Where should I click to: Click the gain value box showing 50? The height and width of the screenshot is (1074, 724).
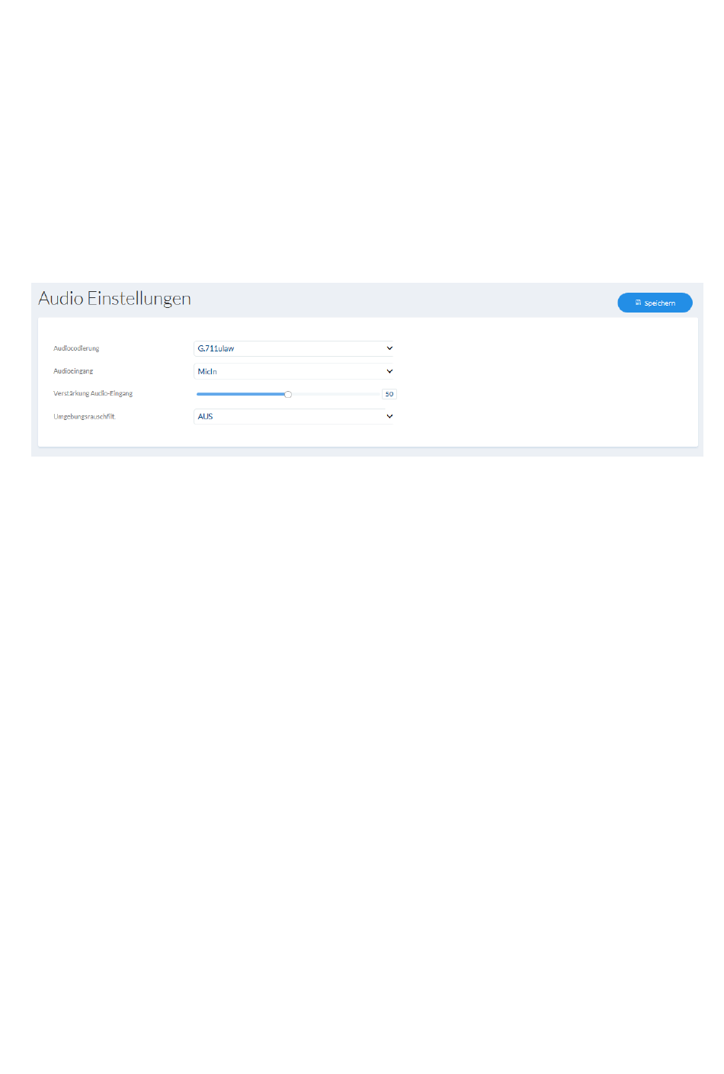coord(389,394)
